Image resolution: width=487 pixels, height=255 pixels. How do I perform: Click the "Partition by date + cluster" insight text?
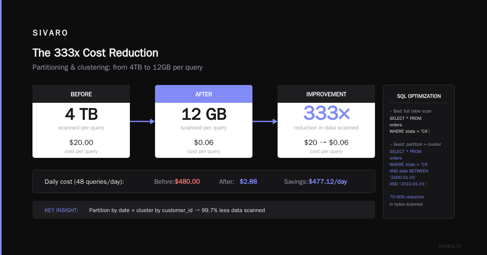(x=177, y=210)
